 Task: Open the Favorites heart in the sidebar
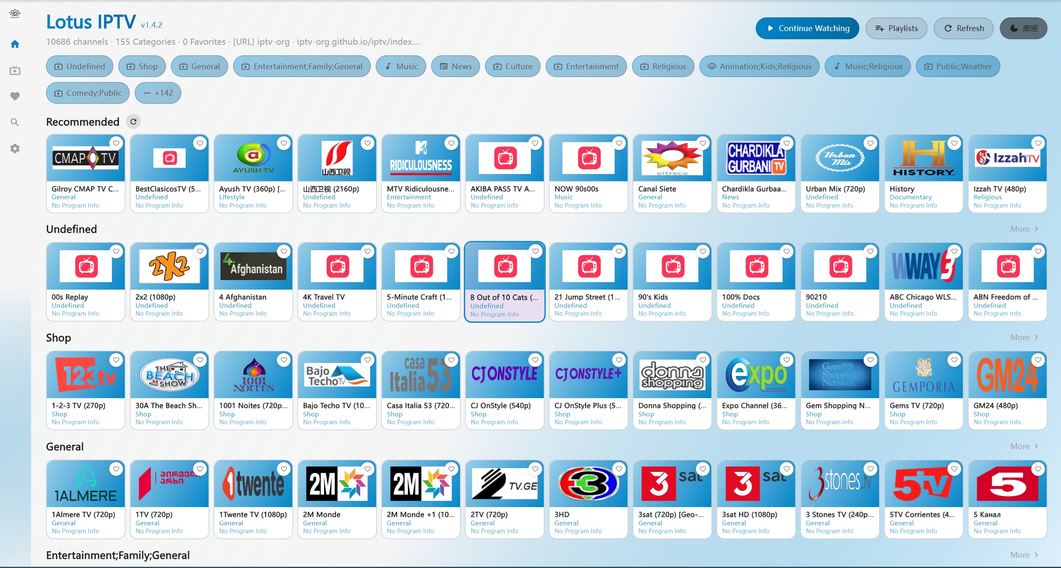(15, 96)
